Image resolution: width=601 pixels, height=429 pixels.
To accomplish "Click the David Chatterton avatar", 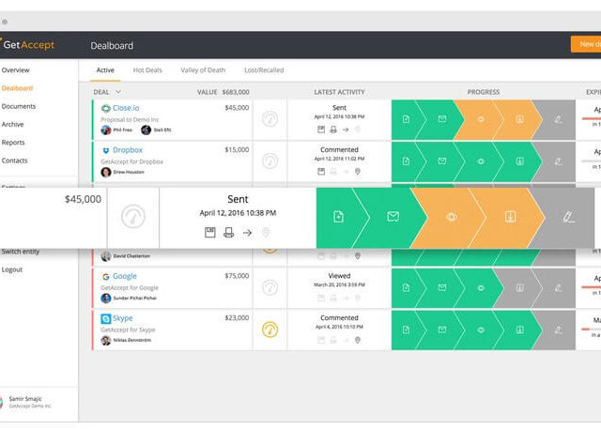I will click(x=106, y=256).
